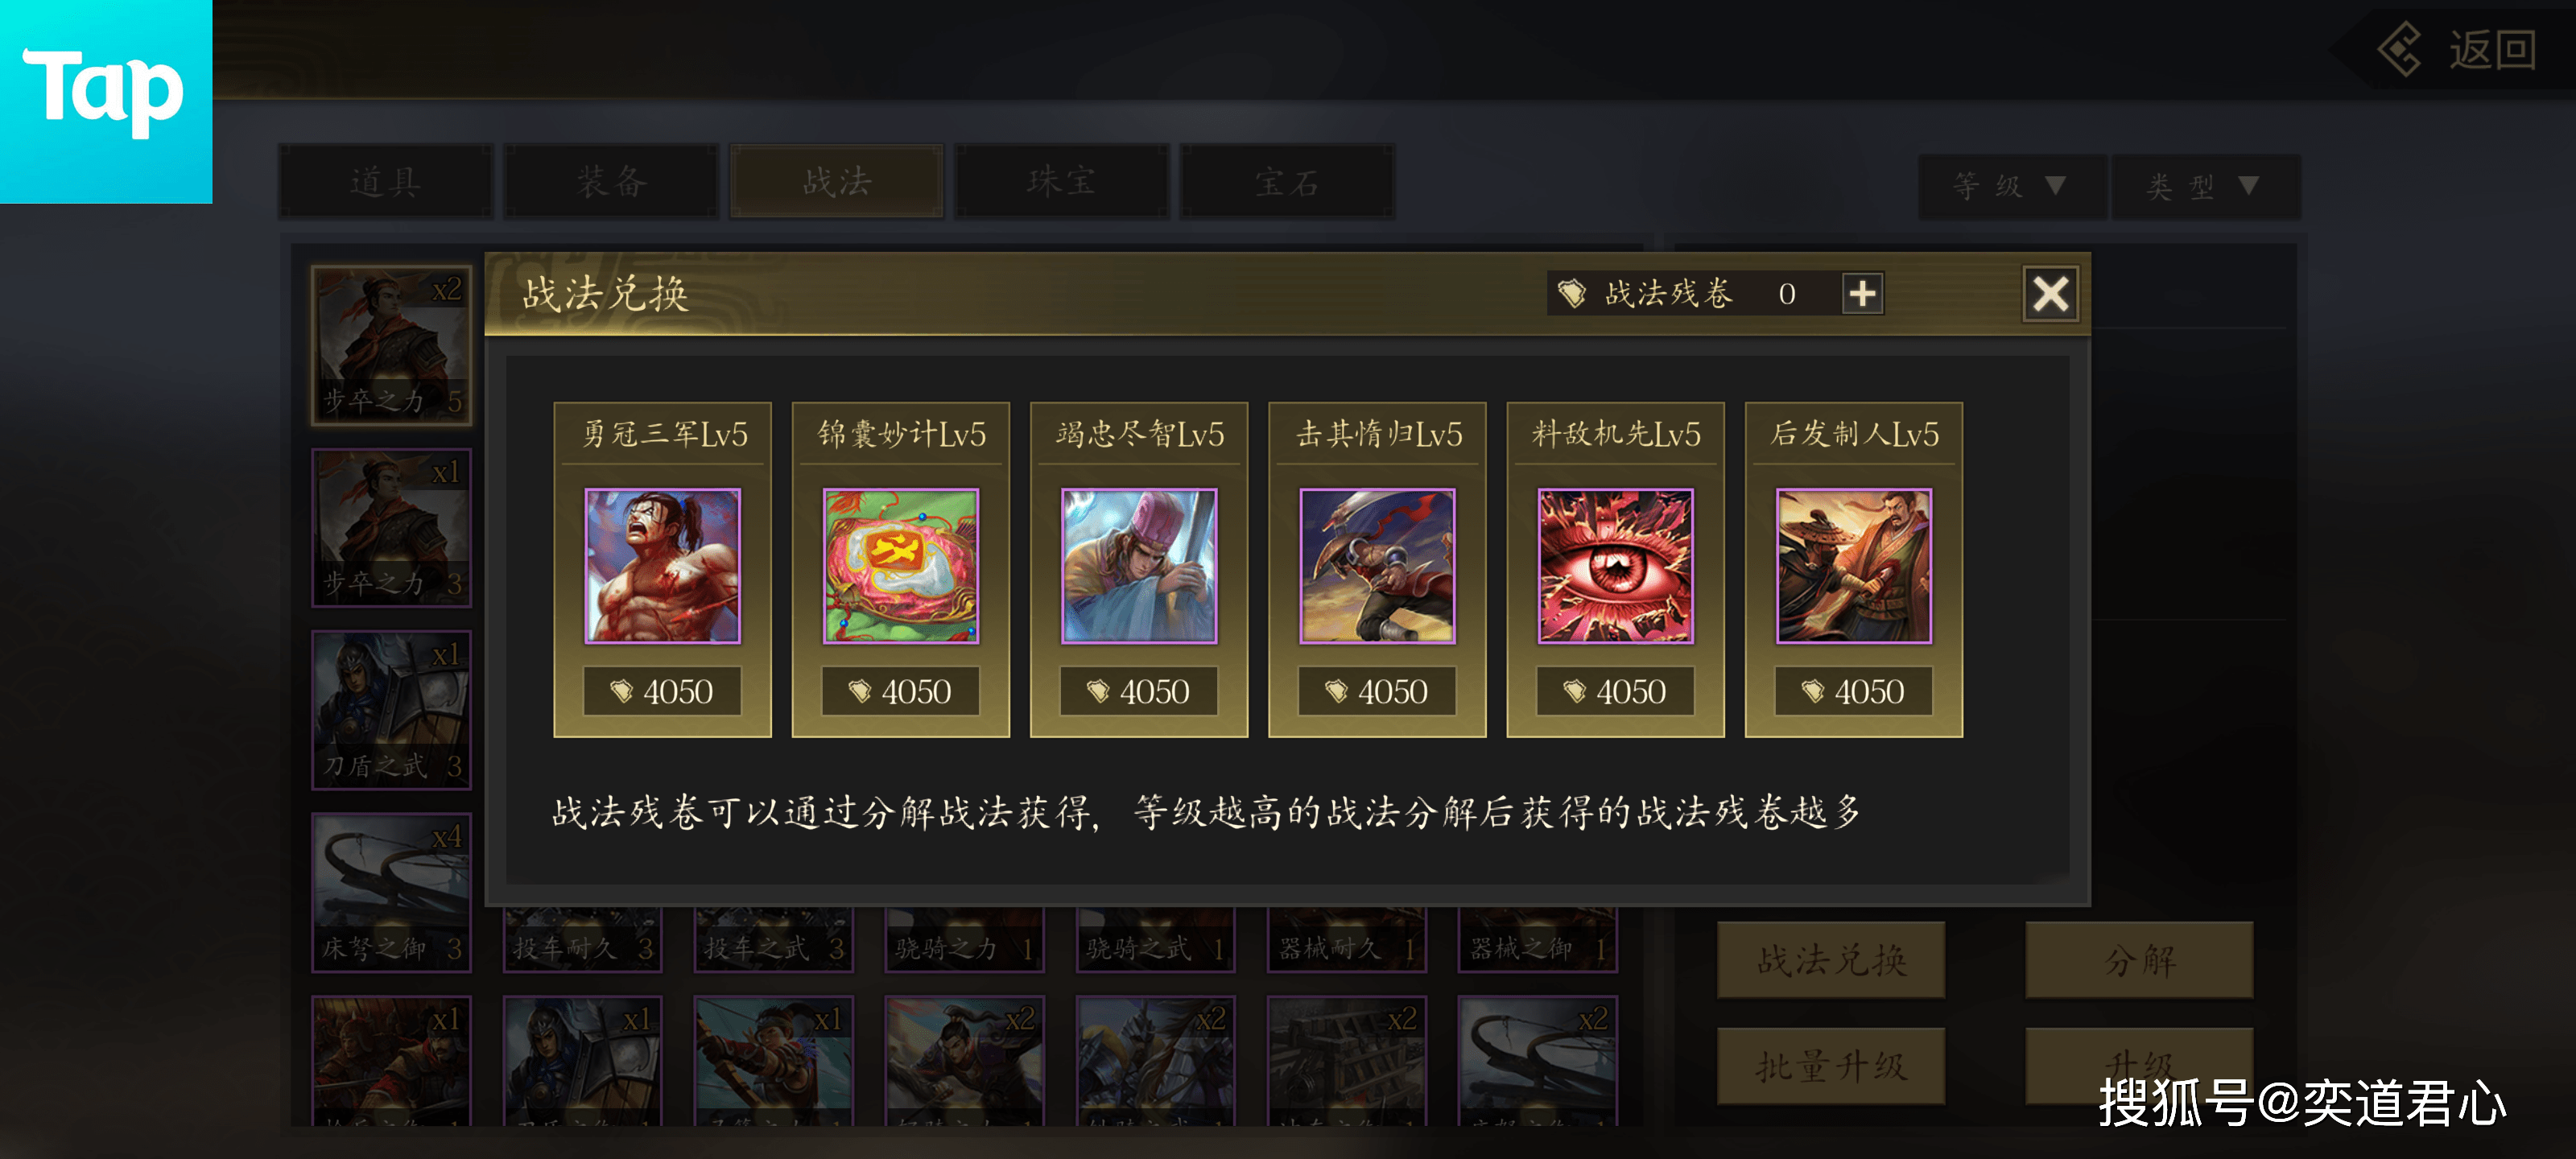Choose the 竭忠尽智Lv5 tactic icon

[x=1138, y=565]
